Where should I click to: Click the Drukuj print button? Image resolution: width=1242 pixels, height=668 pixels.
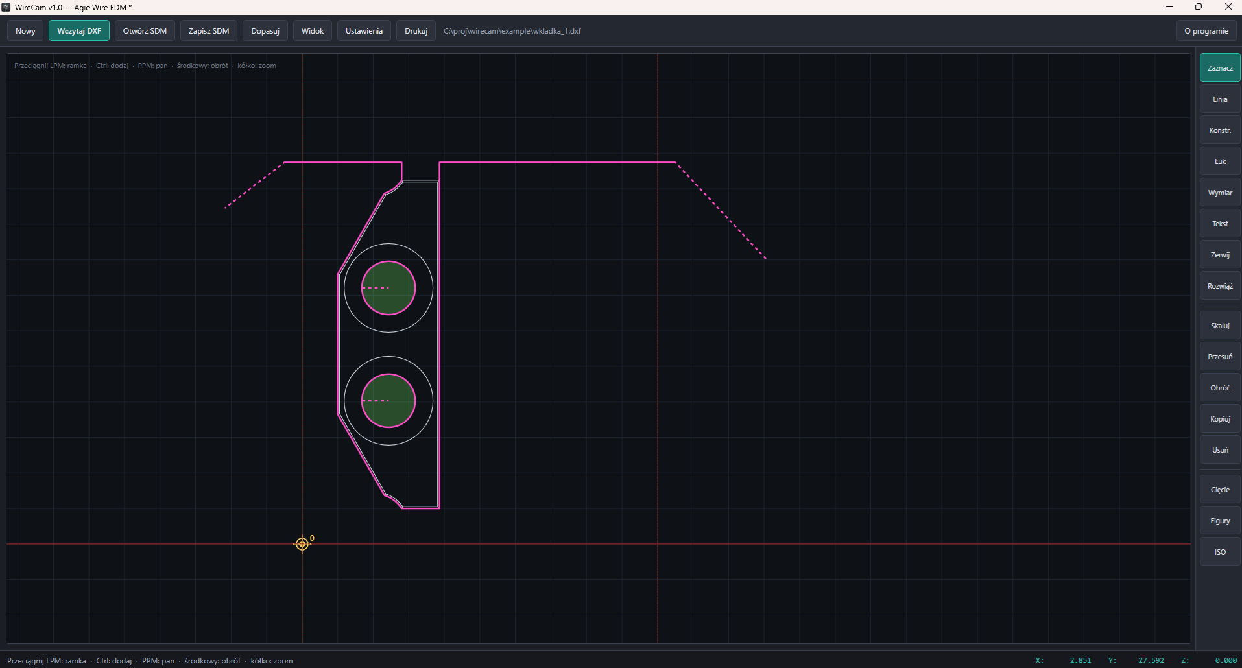pos(416,31)
